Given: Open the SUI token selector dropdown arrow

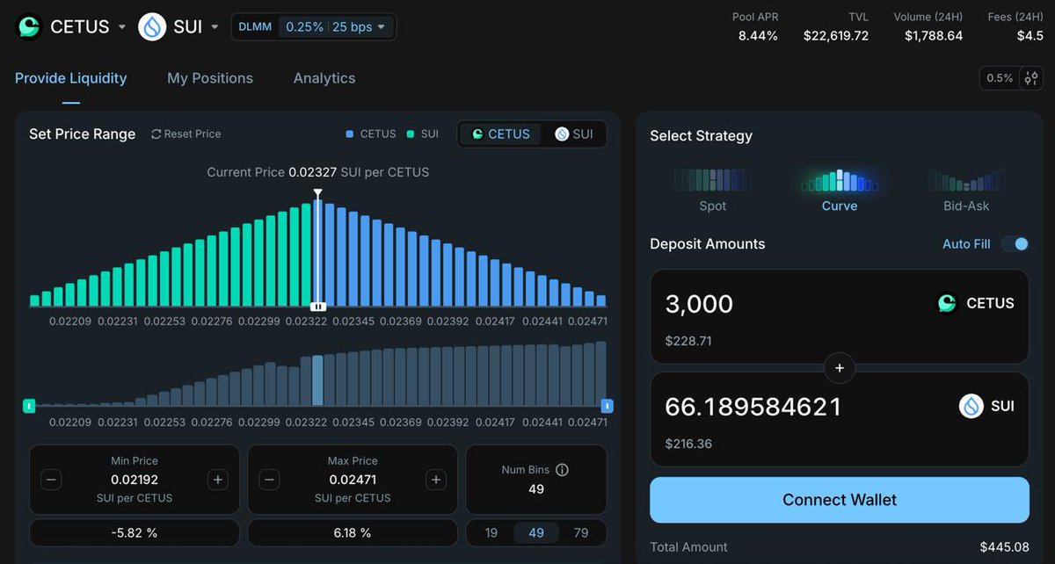Looking at the screenshot, I should 215,27.
